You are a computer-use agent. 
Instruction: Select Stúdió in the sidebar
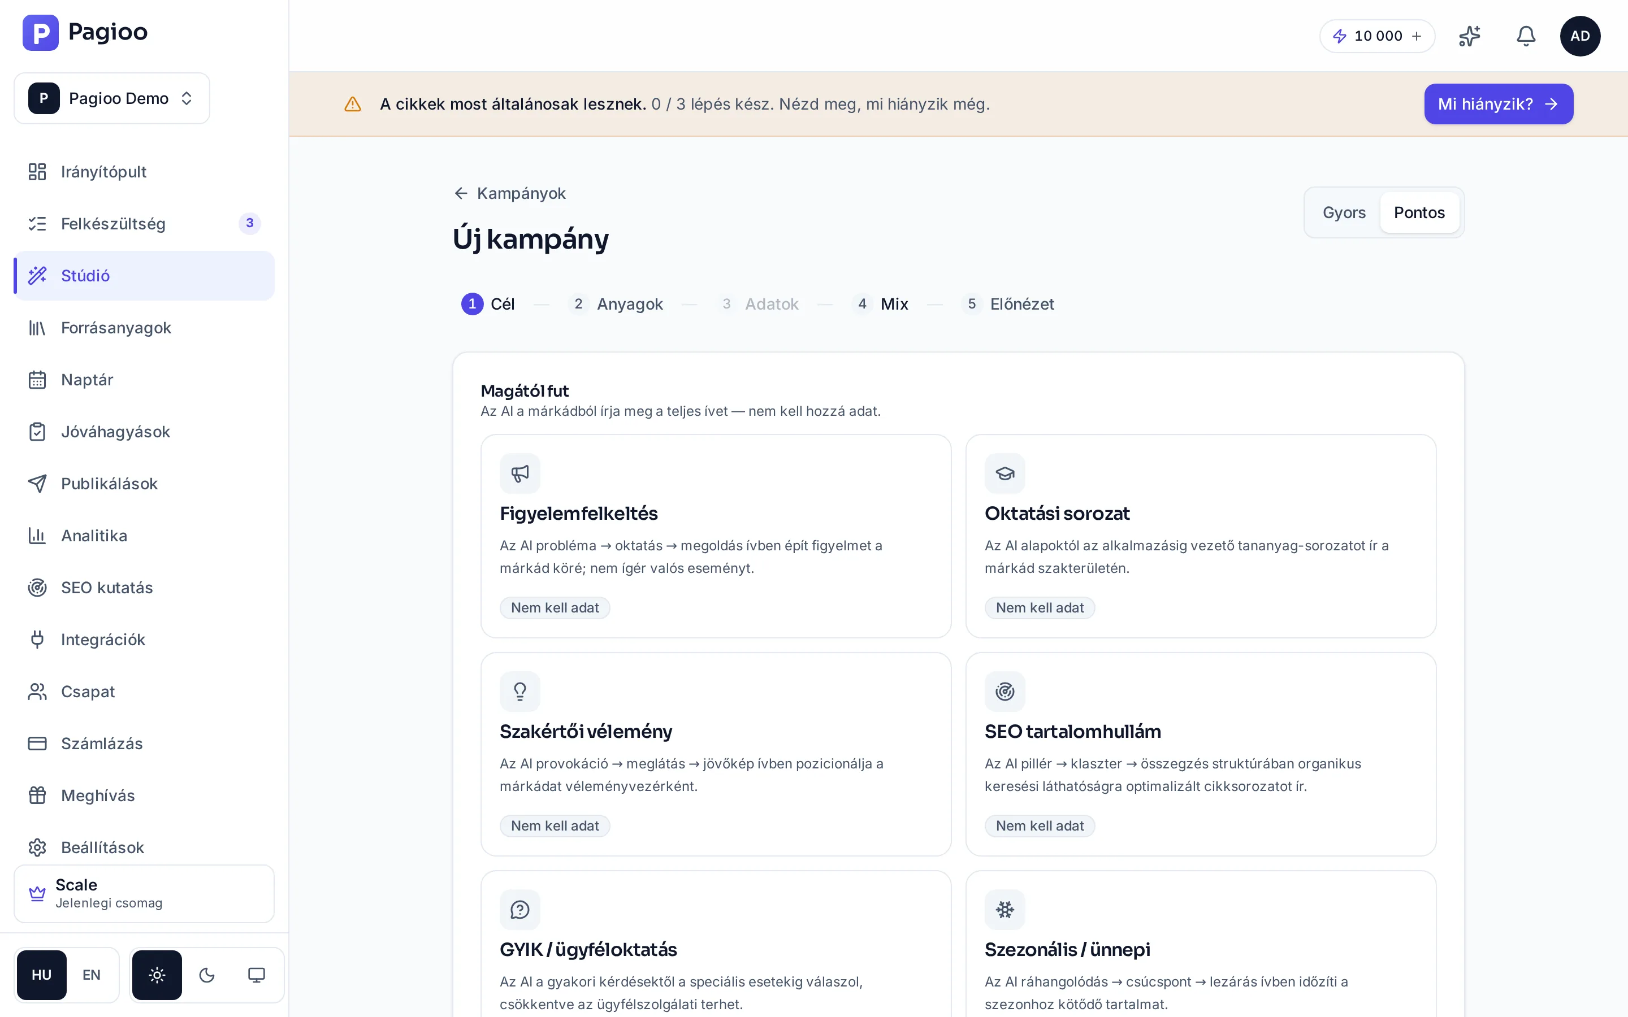[144, 276]
